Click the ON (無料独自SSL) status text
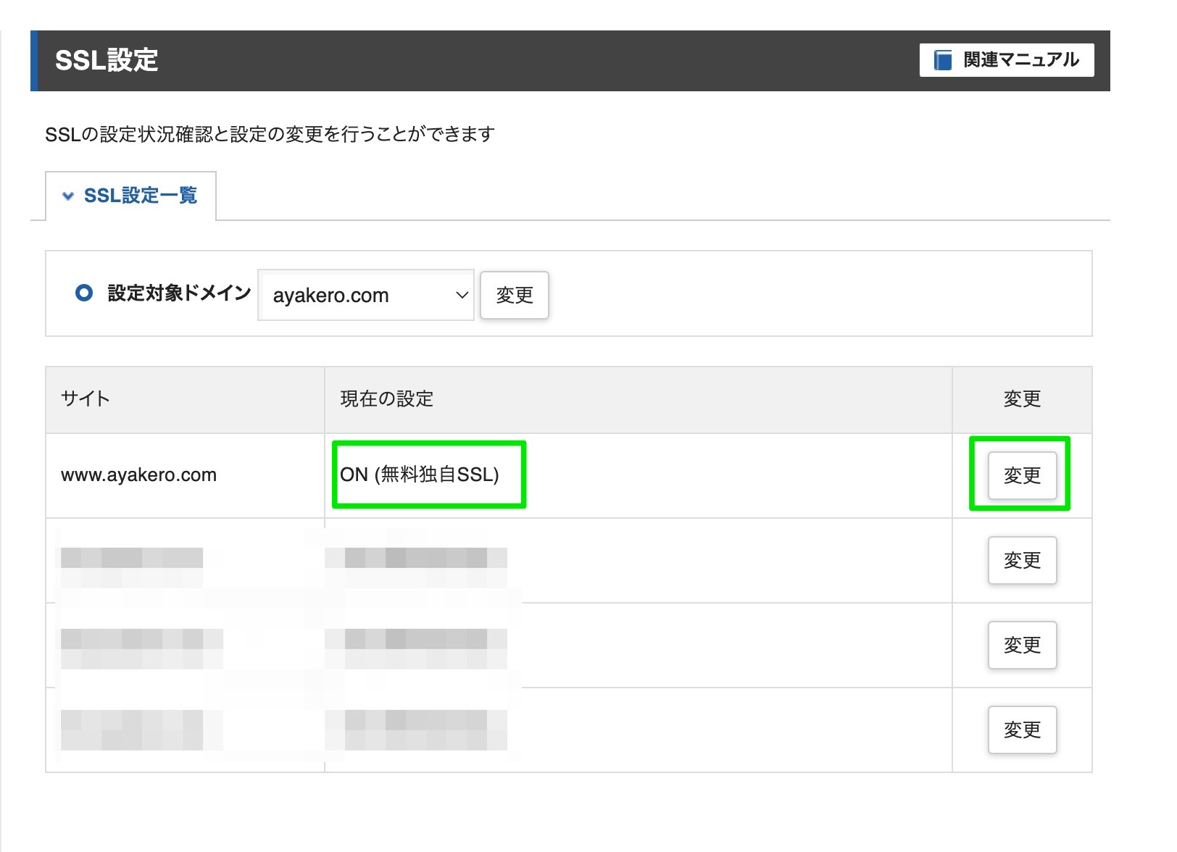The image size is (1177, 852). (x=420, y=475)
